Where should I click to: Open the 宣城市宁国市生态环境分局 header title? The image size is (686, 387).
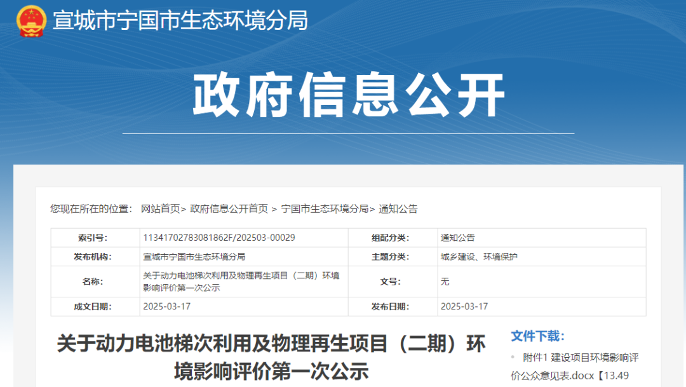[x=180, y=20]
